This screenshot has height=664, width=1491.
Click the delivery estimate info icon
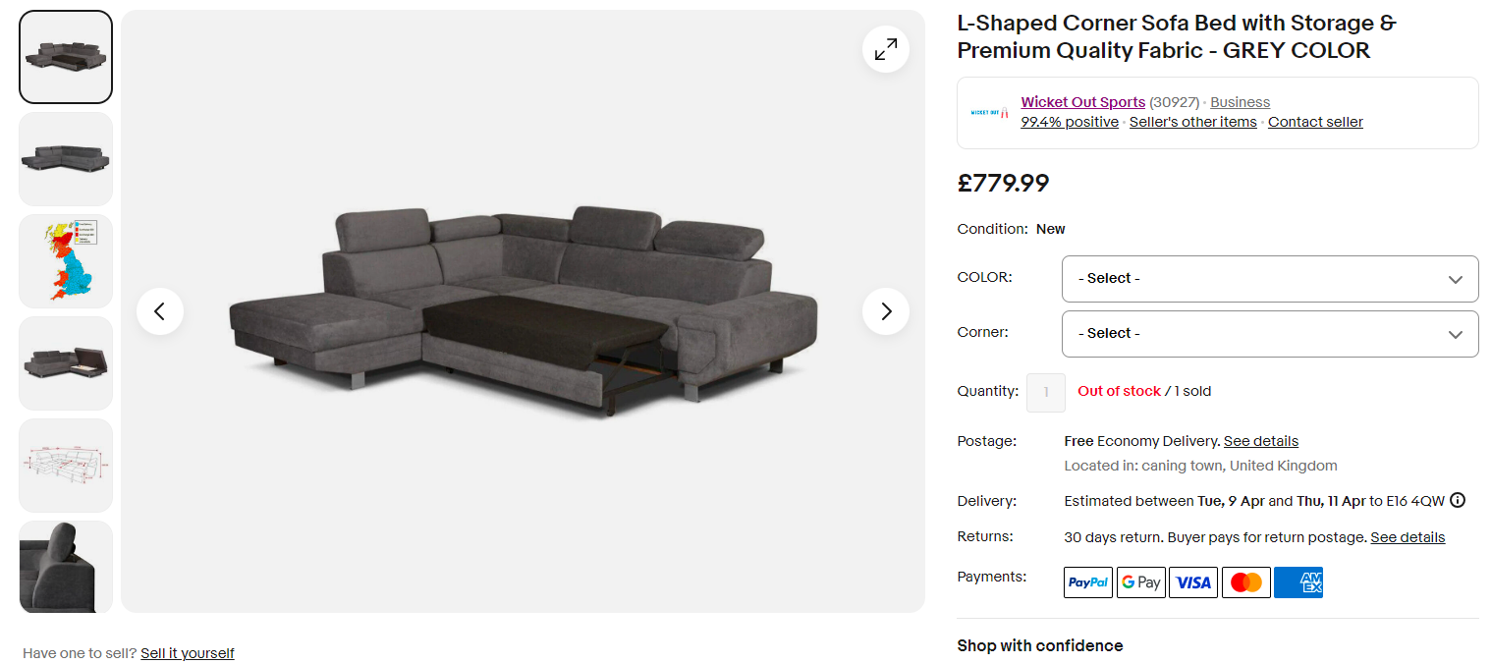(x=1458, y=500)
